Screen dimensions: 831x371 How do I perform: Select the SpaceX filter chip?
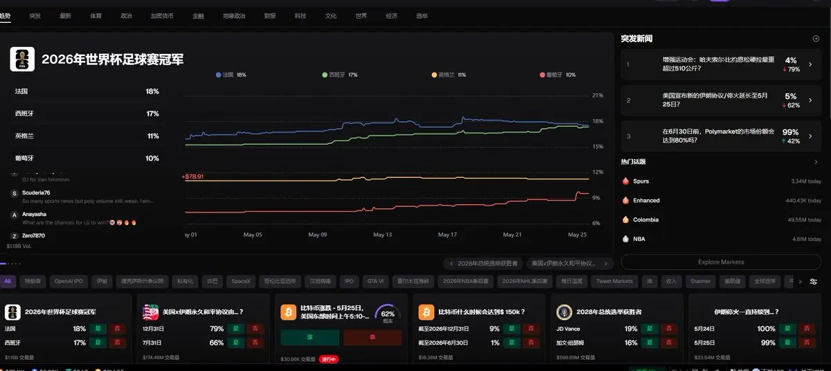click(241, 282)
